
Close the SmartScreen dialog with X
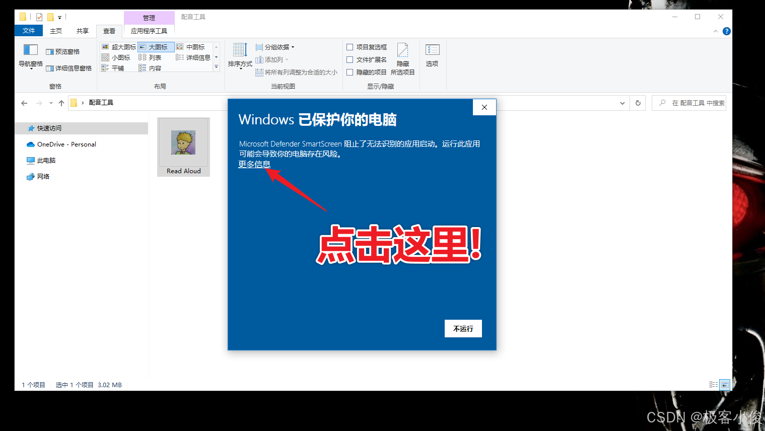(484, 107)
